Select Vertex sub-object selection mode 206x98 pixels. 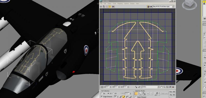point(136,94)
